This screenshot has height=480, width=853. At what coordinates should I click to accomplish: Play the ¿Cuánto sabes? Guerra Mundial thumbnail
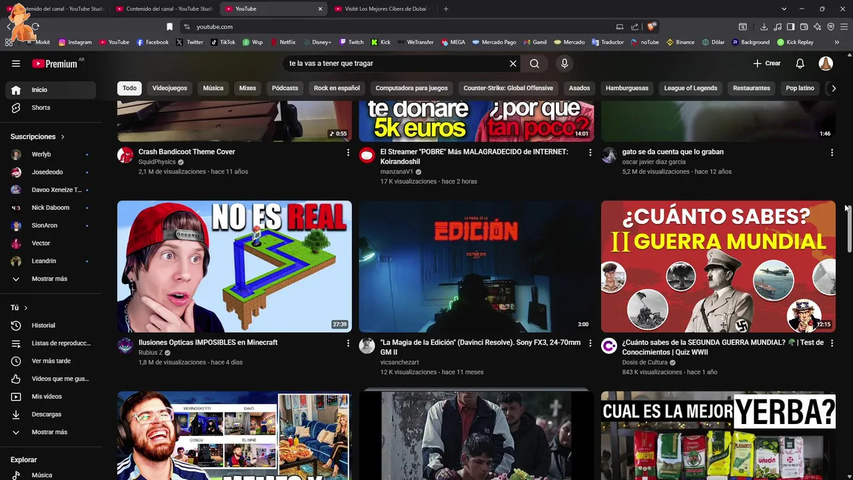718,267
